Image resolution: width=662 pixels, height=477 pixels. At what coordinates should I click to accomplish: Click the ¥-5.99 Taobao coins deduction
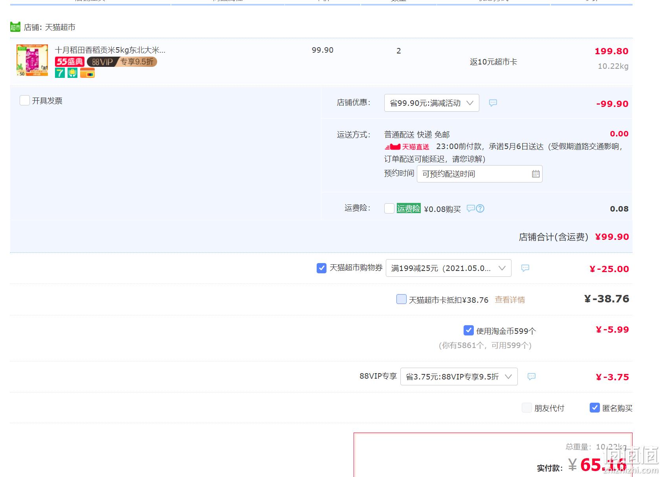coord(612,330)
